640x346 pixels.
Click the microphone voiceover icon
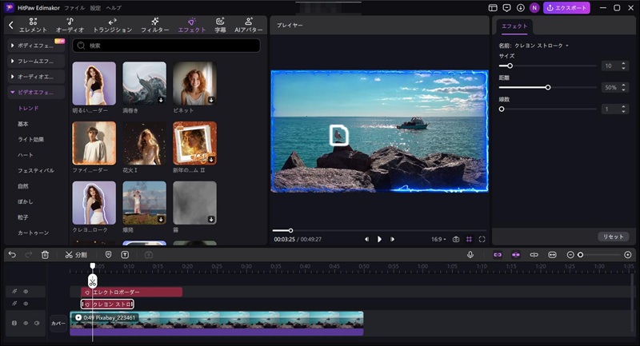tap(470, 255)
